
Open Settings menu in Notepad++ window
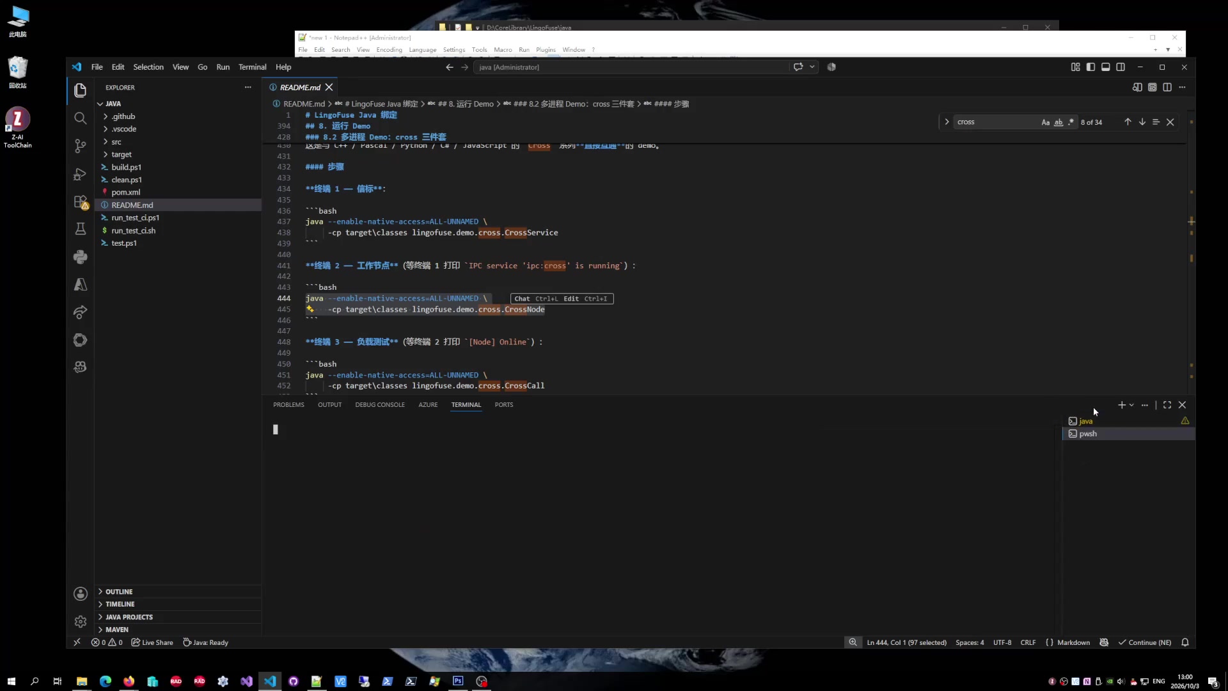pyautogui.click(x=454, y=50)
